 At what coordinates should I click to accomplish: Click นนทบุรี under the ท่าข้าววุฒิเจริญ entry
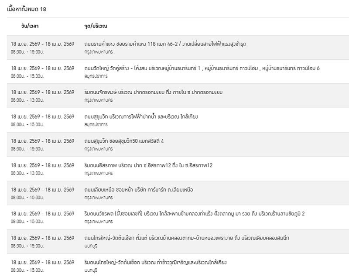pos(91,270)
